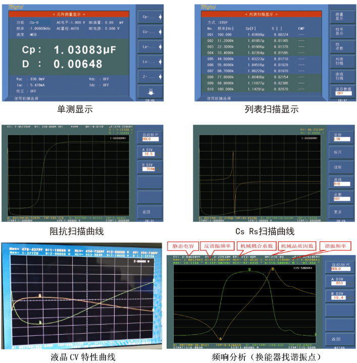Click top marker on green phase curve

pyautogui.click(x=249, y=269)
